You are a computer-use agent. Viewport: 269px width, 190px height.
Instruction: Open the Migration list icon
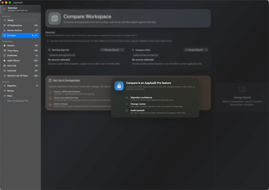pyautogui.click(x=5, y=86)
